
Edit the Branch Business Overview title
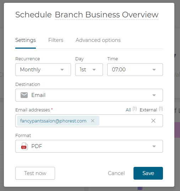point(107,15)
